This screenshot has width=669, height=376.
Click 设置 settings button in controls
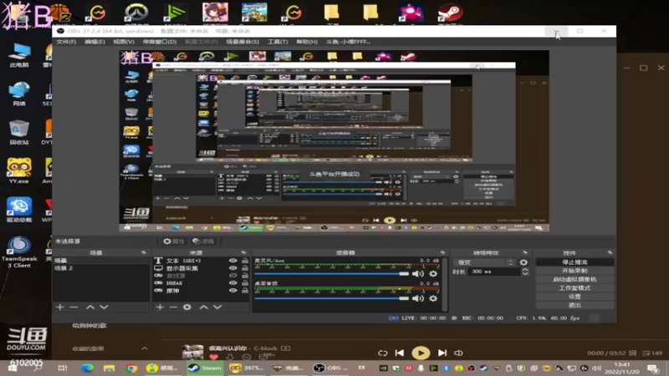(x=575, y=297)
